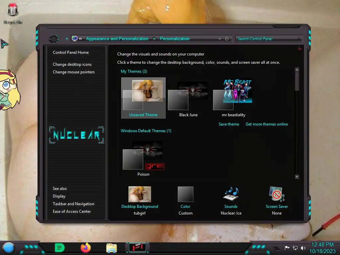Expand the hidden breadcrumb chevrons in address bar
Image resolution: width=340 pixels, height=255 pixels.
tap(80, 39)
